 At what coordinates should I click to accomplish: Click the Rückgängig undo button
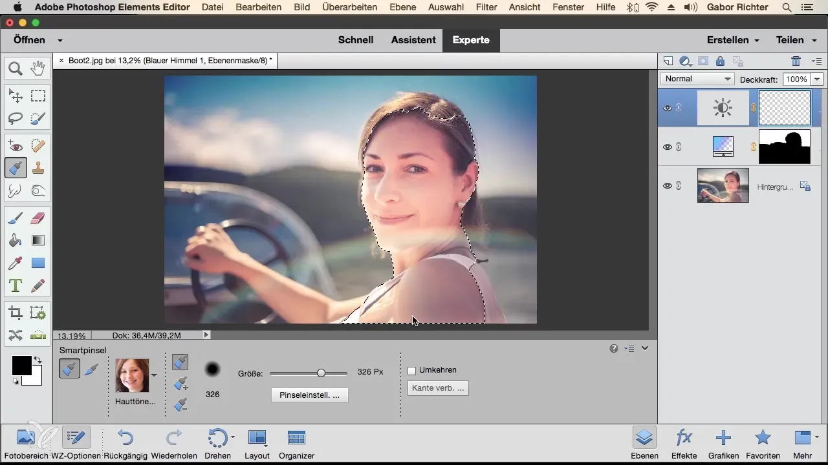(126, 443)
